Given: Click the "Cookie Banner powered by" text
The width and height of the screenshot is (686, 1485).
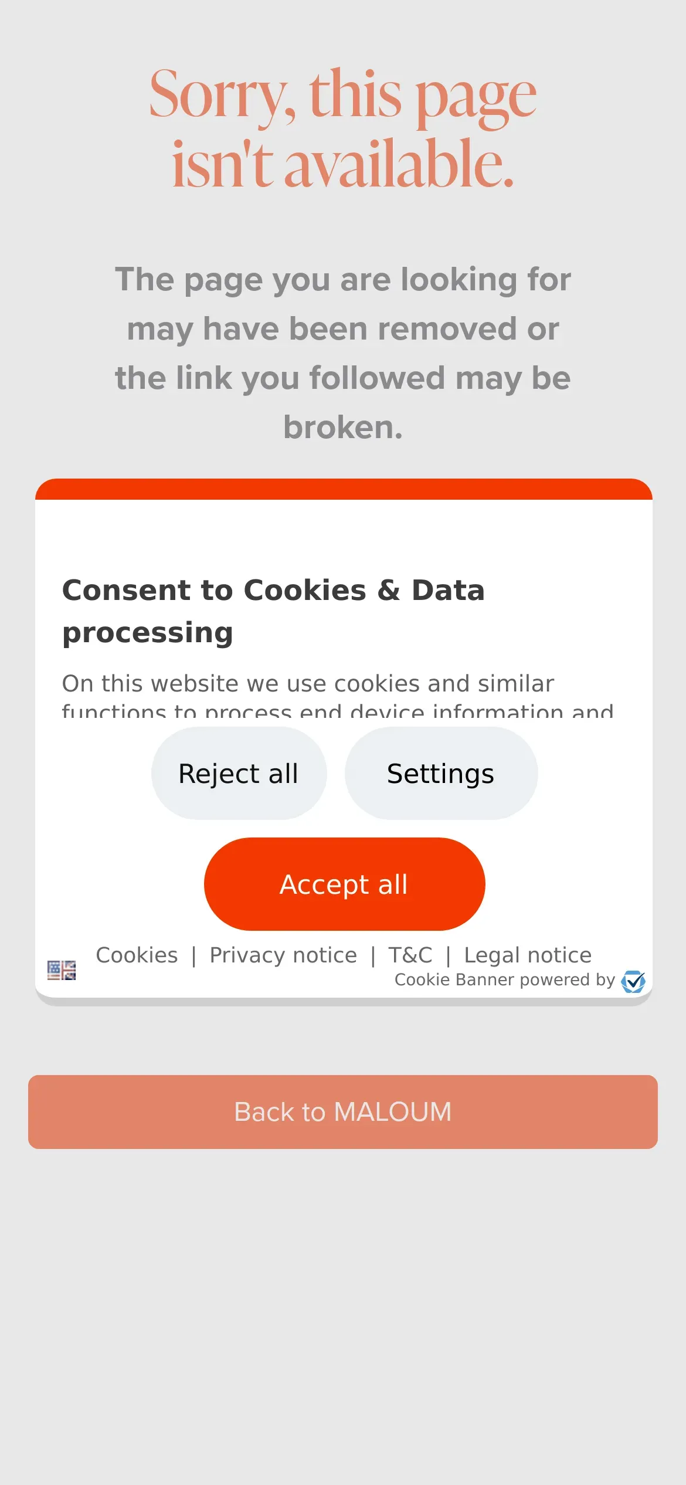Looking at the screenshot, I should 504,979.
